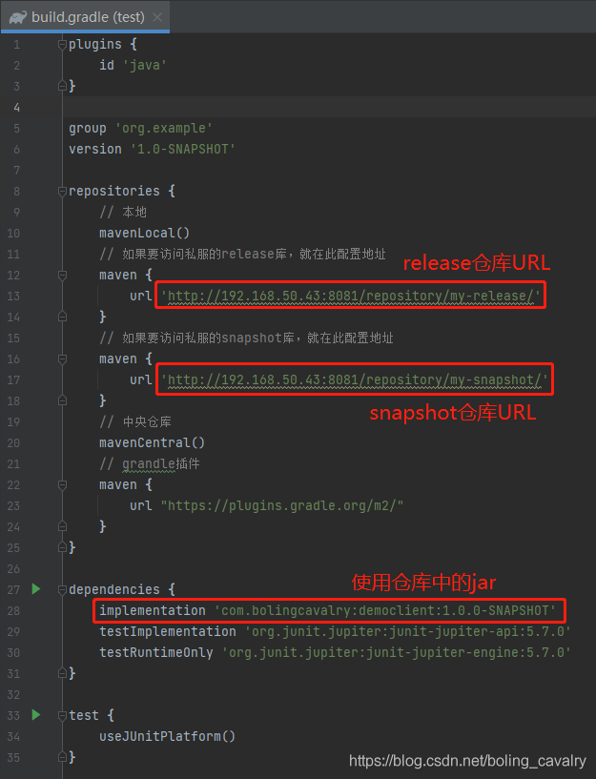
Task: Click the mavenLocal() call
Action: coord(144,233)
